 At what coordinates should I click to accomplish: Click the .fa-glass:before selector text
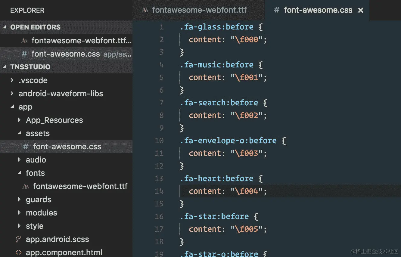point(217,27)
